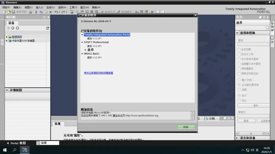Click the Undo arrow icon
Viewport: 275px width, 154px height.
tap(56, 12)
